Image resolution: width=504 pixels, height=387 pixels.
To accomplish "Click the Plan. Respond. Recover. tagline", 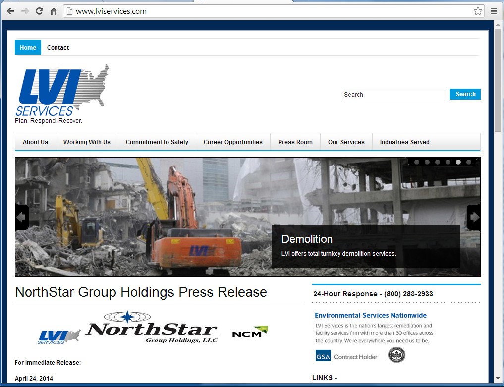I will (49, 121).
